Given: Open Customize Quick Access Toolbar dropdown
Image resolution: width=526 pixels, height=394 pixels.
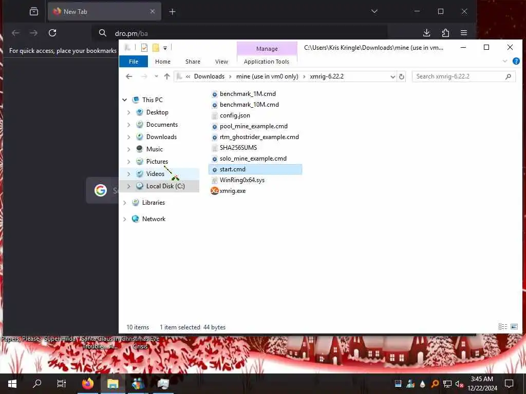Looking at the screenshot, I should coord(165,48).
